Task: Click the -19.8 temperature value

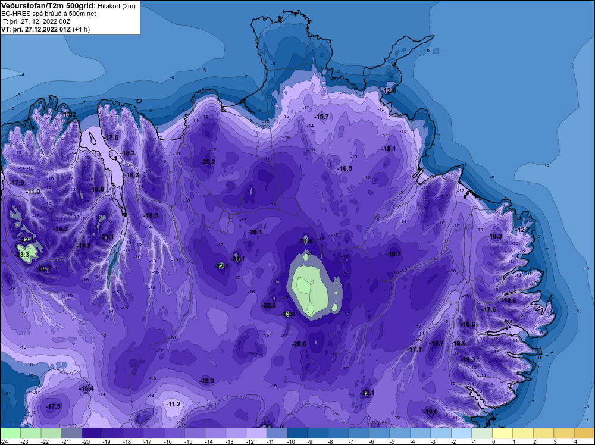Action: coord(84,246)
